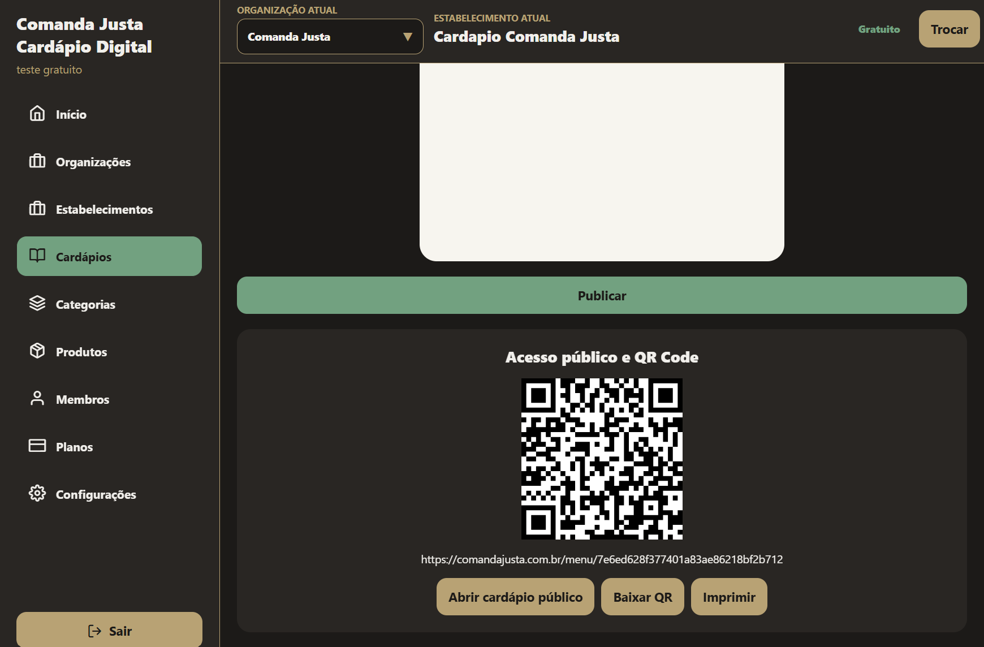984x647 pixels.
Task: Expand the Comanda Justa organization dropdown
Action: (x=330, y=37)
